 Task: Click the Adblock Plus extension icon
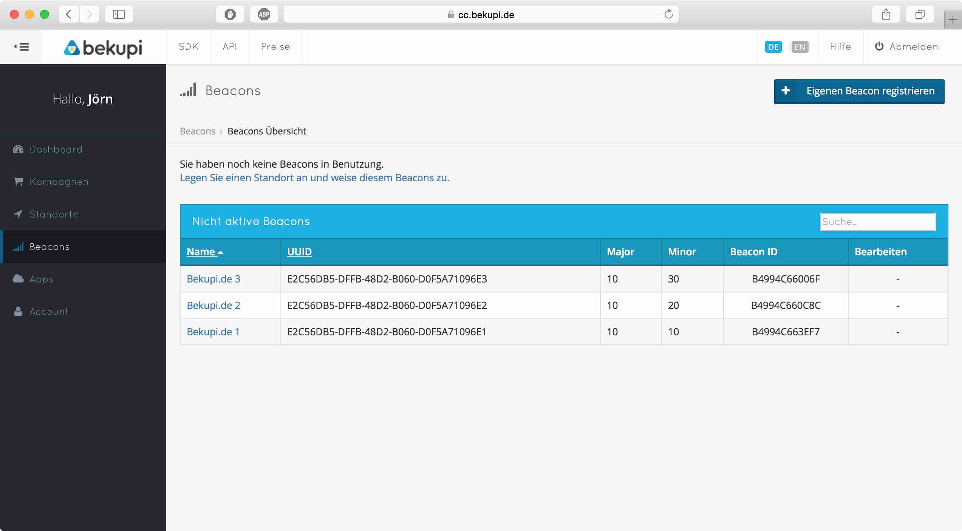coord(264,15)
